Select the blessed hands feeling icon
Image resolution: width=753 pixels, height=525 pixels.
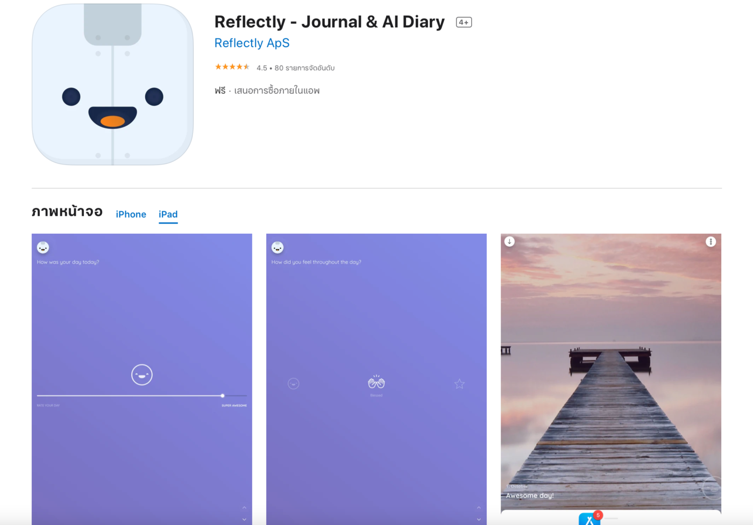(376, 382)
